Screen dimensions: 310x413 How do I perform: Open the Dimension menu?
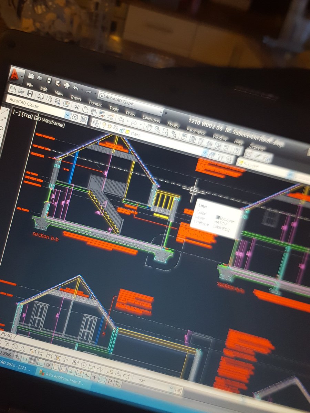pos(151,119)
